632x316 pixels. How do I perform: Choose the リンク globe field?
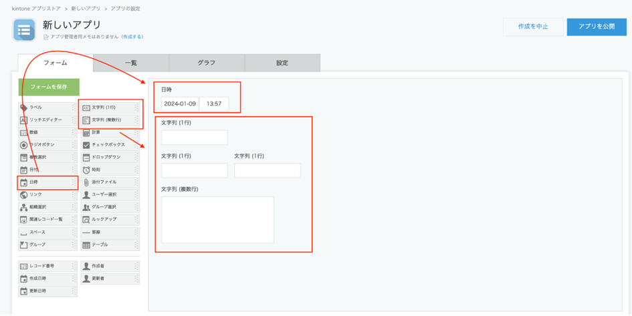(x=24, y=194)
